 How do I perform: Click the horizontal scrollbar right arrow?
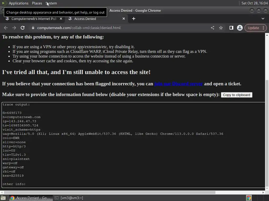pyautogui.click(x=263, y=192)
